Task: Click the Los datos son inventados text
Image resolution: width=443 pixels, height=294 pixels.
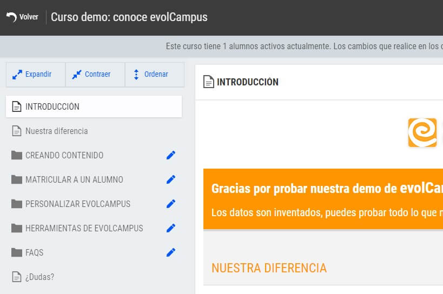Action: tap(327, 212)
